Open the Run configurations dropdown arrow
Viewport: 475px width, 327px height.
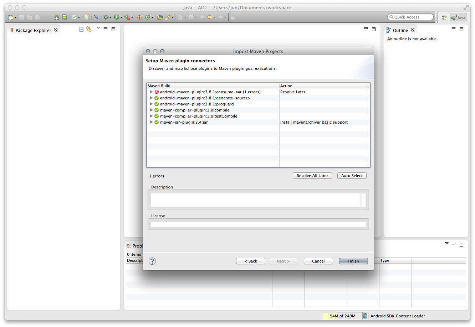(x=121, y=17)
